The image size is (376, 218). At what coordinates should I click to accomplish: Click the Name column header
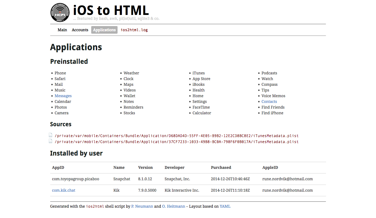[119, 168]
